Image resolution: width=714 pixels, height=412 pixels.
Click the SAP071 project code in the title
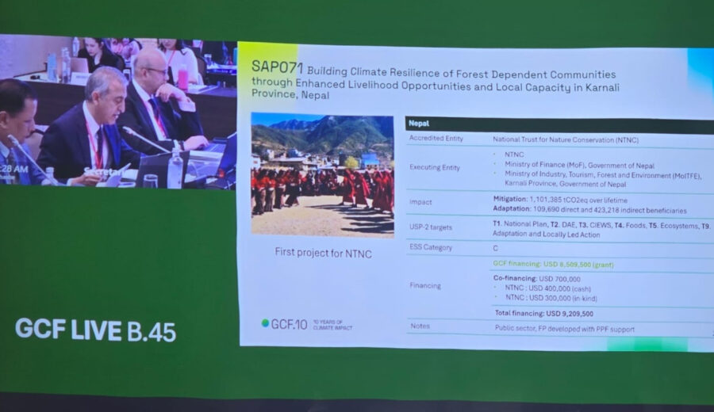point(277,67)
